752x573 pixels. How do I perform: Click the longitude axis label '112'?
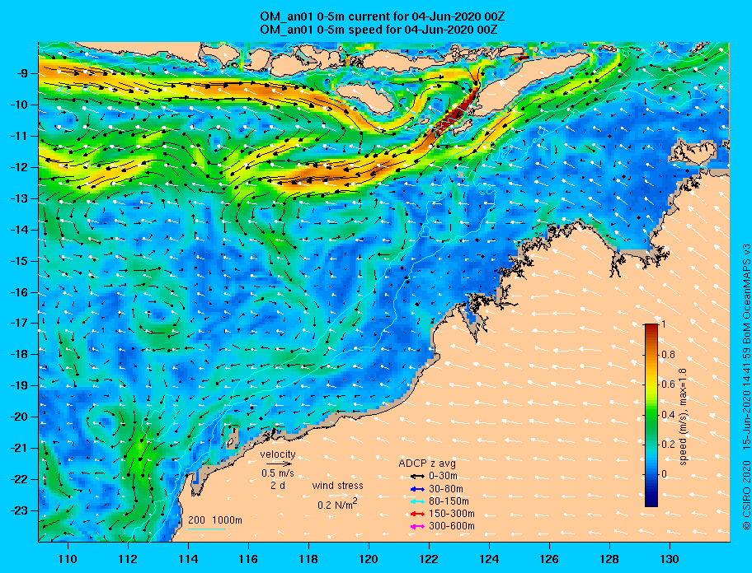tap(128, 559)
